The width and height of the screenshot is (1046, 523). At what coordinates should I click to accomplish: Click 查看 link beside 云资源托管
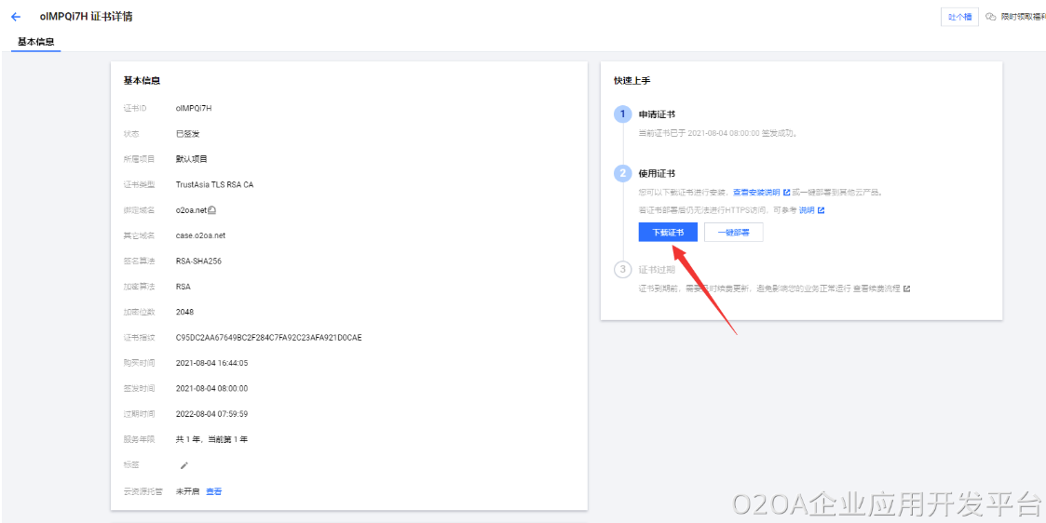click(x=214, y=491)
